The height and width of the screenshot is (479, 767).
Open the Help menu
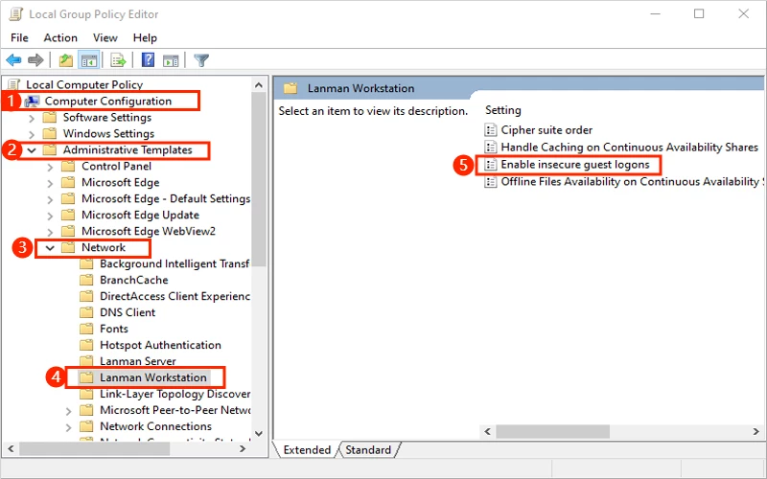coord(145,37)
